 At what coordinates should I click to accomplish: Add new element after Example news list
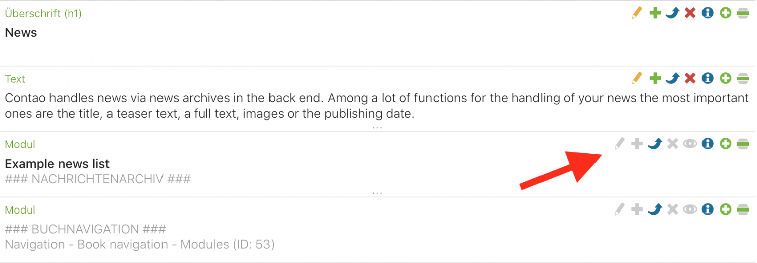(x=726, y=144)
